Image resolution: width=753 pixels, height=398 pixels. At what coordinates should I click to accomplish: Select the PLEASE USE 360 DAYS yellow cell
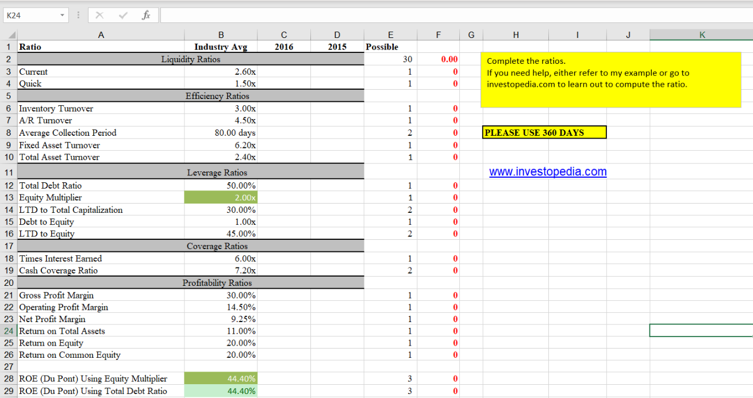tap(544, 132)
